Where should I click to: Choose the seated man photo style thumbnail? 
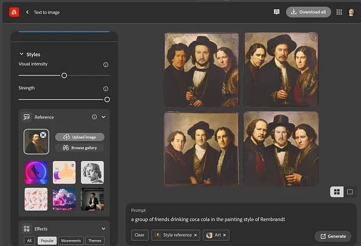[x=93, y=199]
